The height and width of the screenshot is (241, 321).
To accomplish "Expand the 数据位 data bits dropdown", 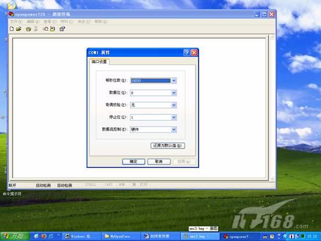I will click(x=174, y=93).
